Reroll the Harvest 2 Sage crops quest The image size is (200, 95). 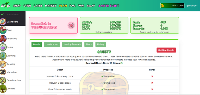pyautogui.click(x=152, y=83)
